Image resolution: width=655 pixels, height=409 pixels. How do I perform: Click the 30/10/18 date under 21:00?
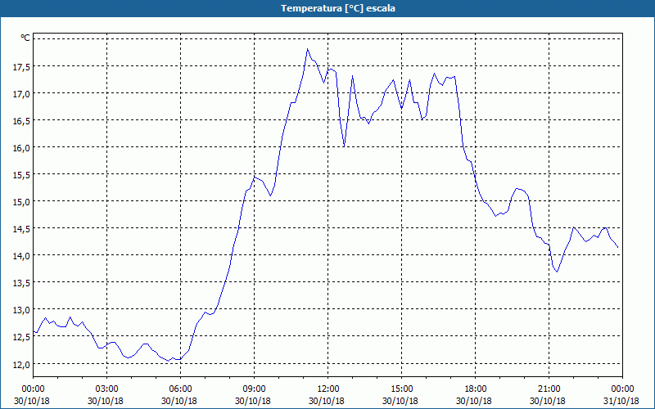(x=548, y=401)
